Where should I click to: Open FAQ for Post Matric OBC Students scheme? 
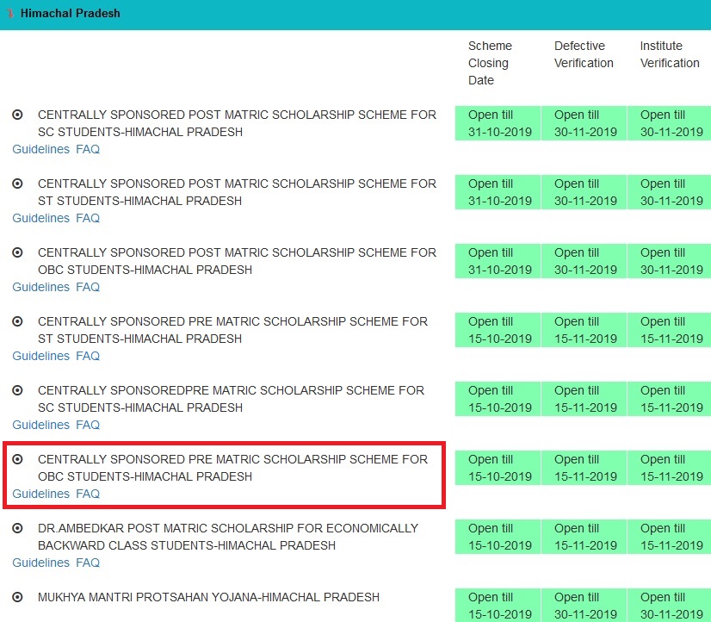(x=88, y=287)
